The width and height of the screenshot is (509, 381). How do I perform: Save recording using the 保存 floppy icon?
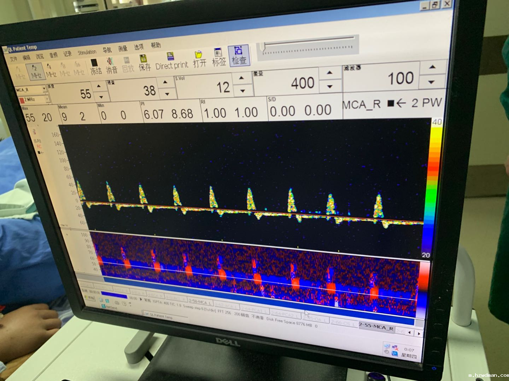(x=144, y=63)
